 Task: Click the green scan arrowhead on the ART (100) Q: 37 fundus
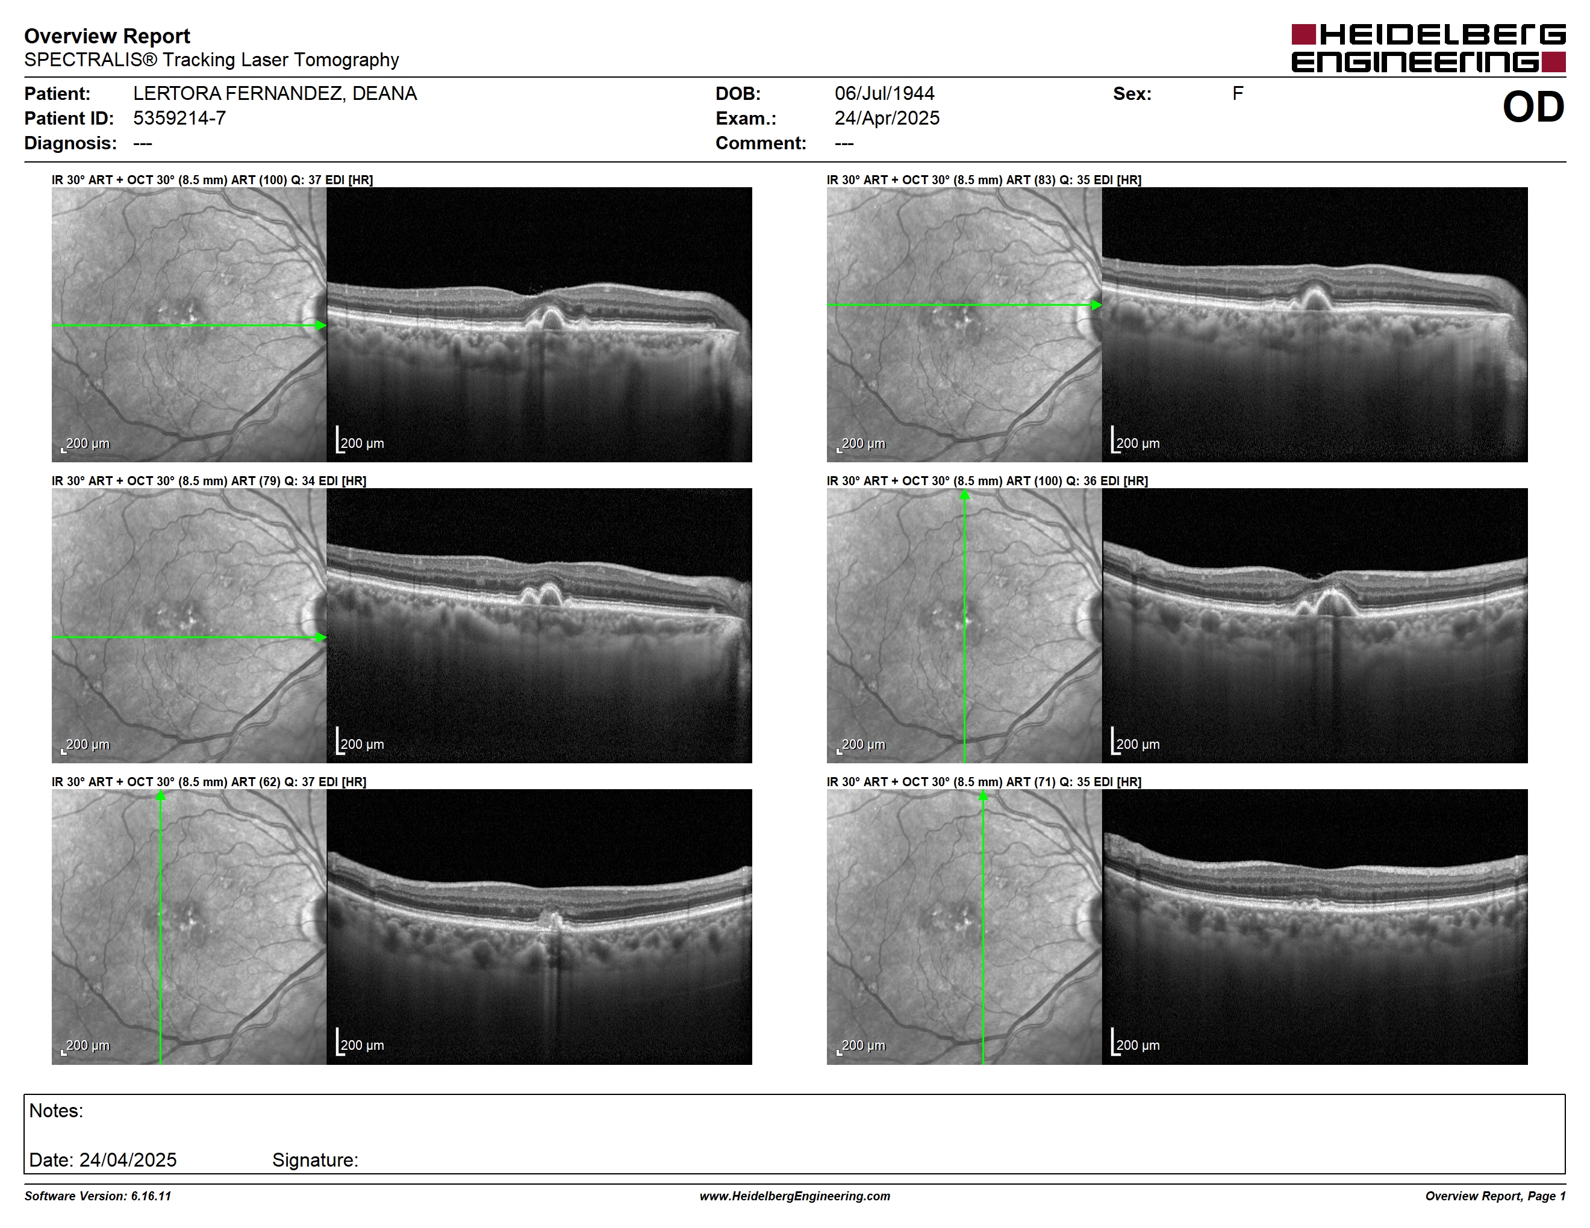click(321, 325)
